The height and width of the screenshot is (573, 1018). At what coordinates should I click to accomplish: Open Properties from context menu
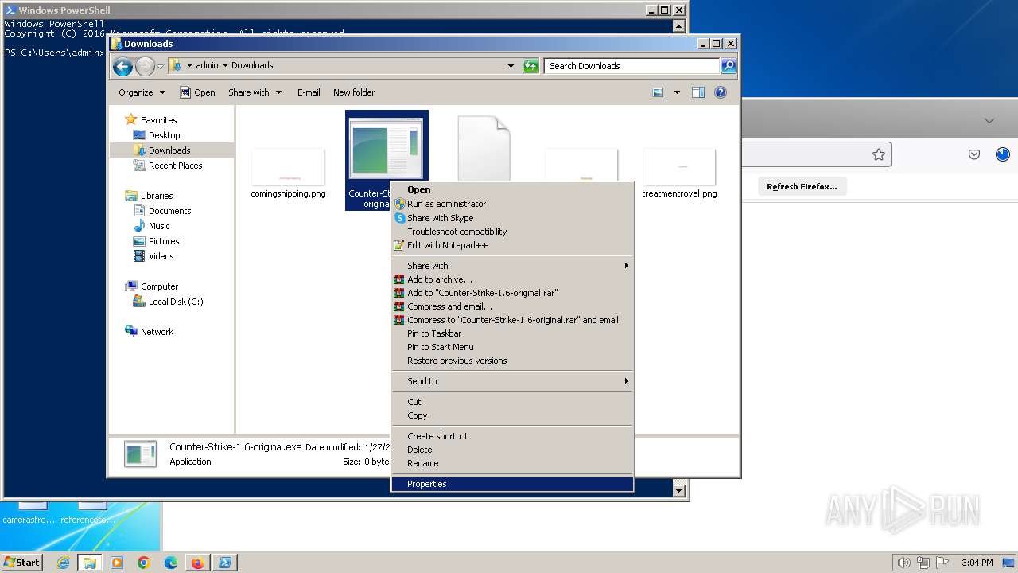pos(513,484)
